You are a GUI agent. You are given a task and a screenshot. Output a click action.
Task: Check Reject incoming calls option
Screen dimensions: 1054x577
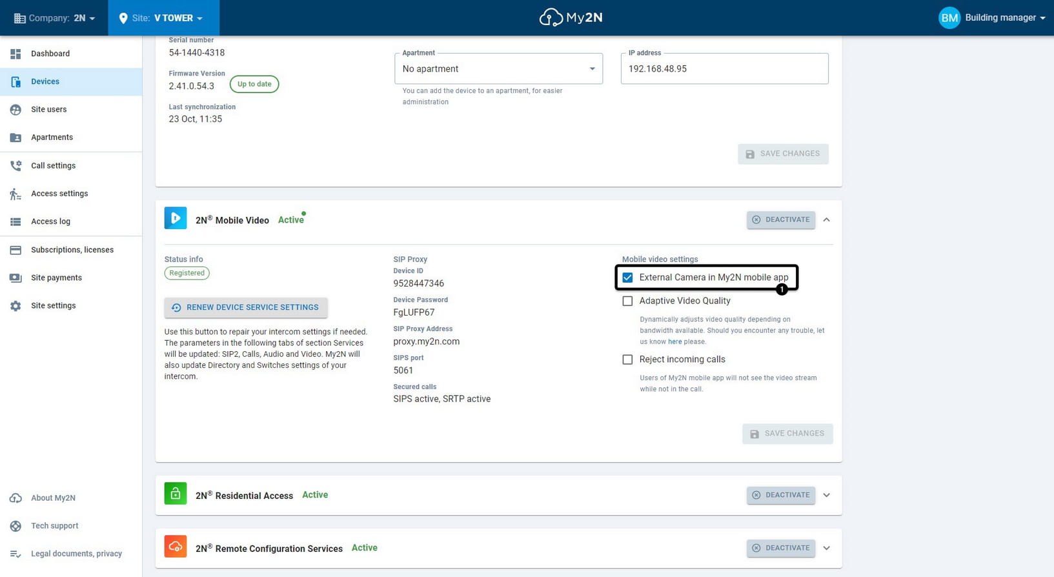tap(627, 359)
